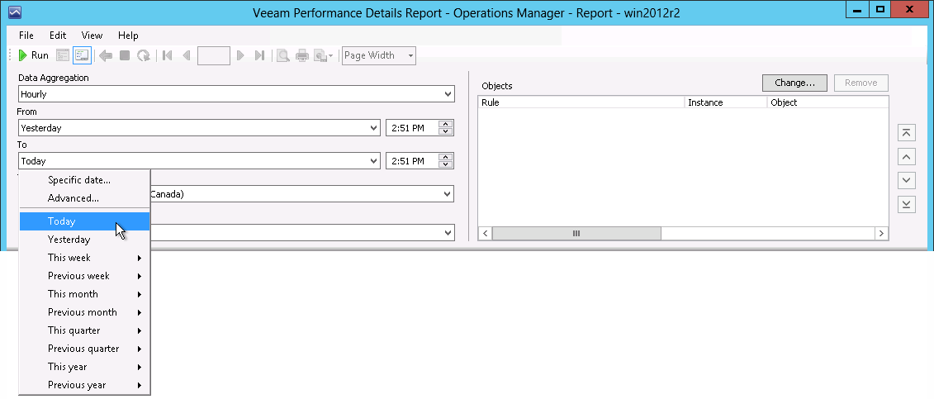Click the Objects list scroll left arrow
Screen dimensions: 934x399
pos(486,234)
